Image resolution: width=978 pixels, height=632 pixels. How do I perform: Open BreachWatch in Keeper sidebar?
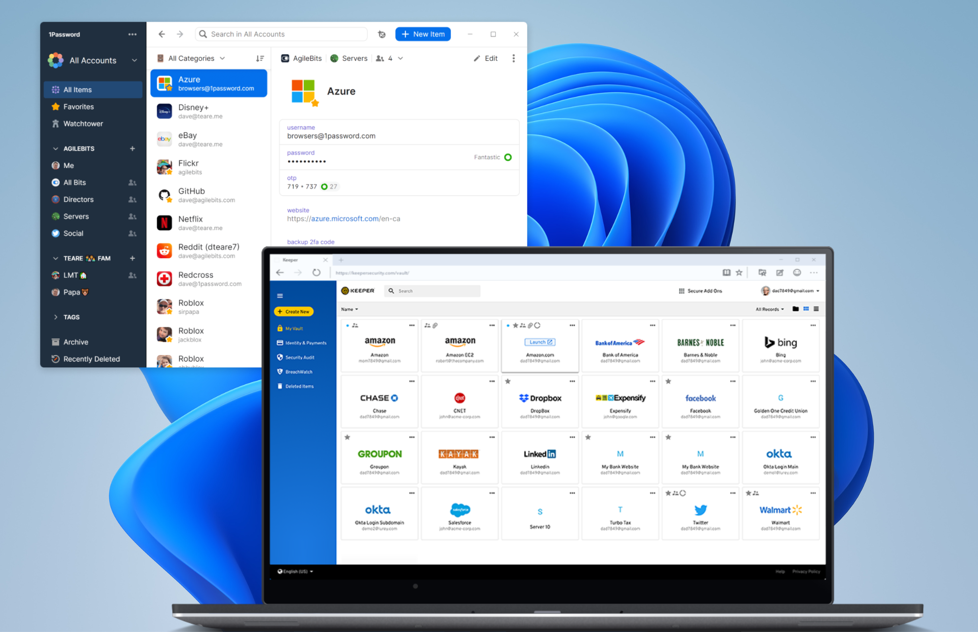295,372
